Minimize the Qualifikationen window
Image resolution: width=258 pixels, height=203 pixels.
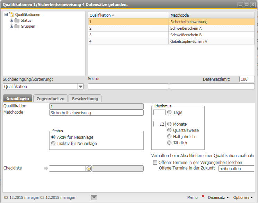coord(240,4)
